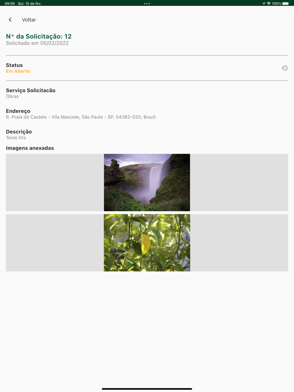
Task: Tap the 09:09 clock in status bar
Action: (10, 3)
